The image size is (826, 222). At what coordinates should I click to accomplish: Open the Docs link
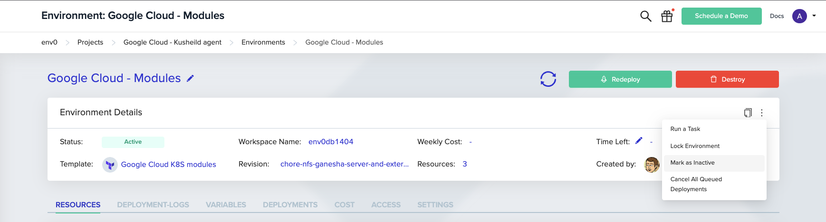tap(777, 16)
